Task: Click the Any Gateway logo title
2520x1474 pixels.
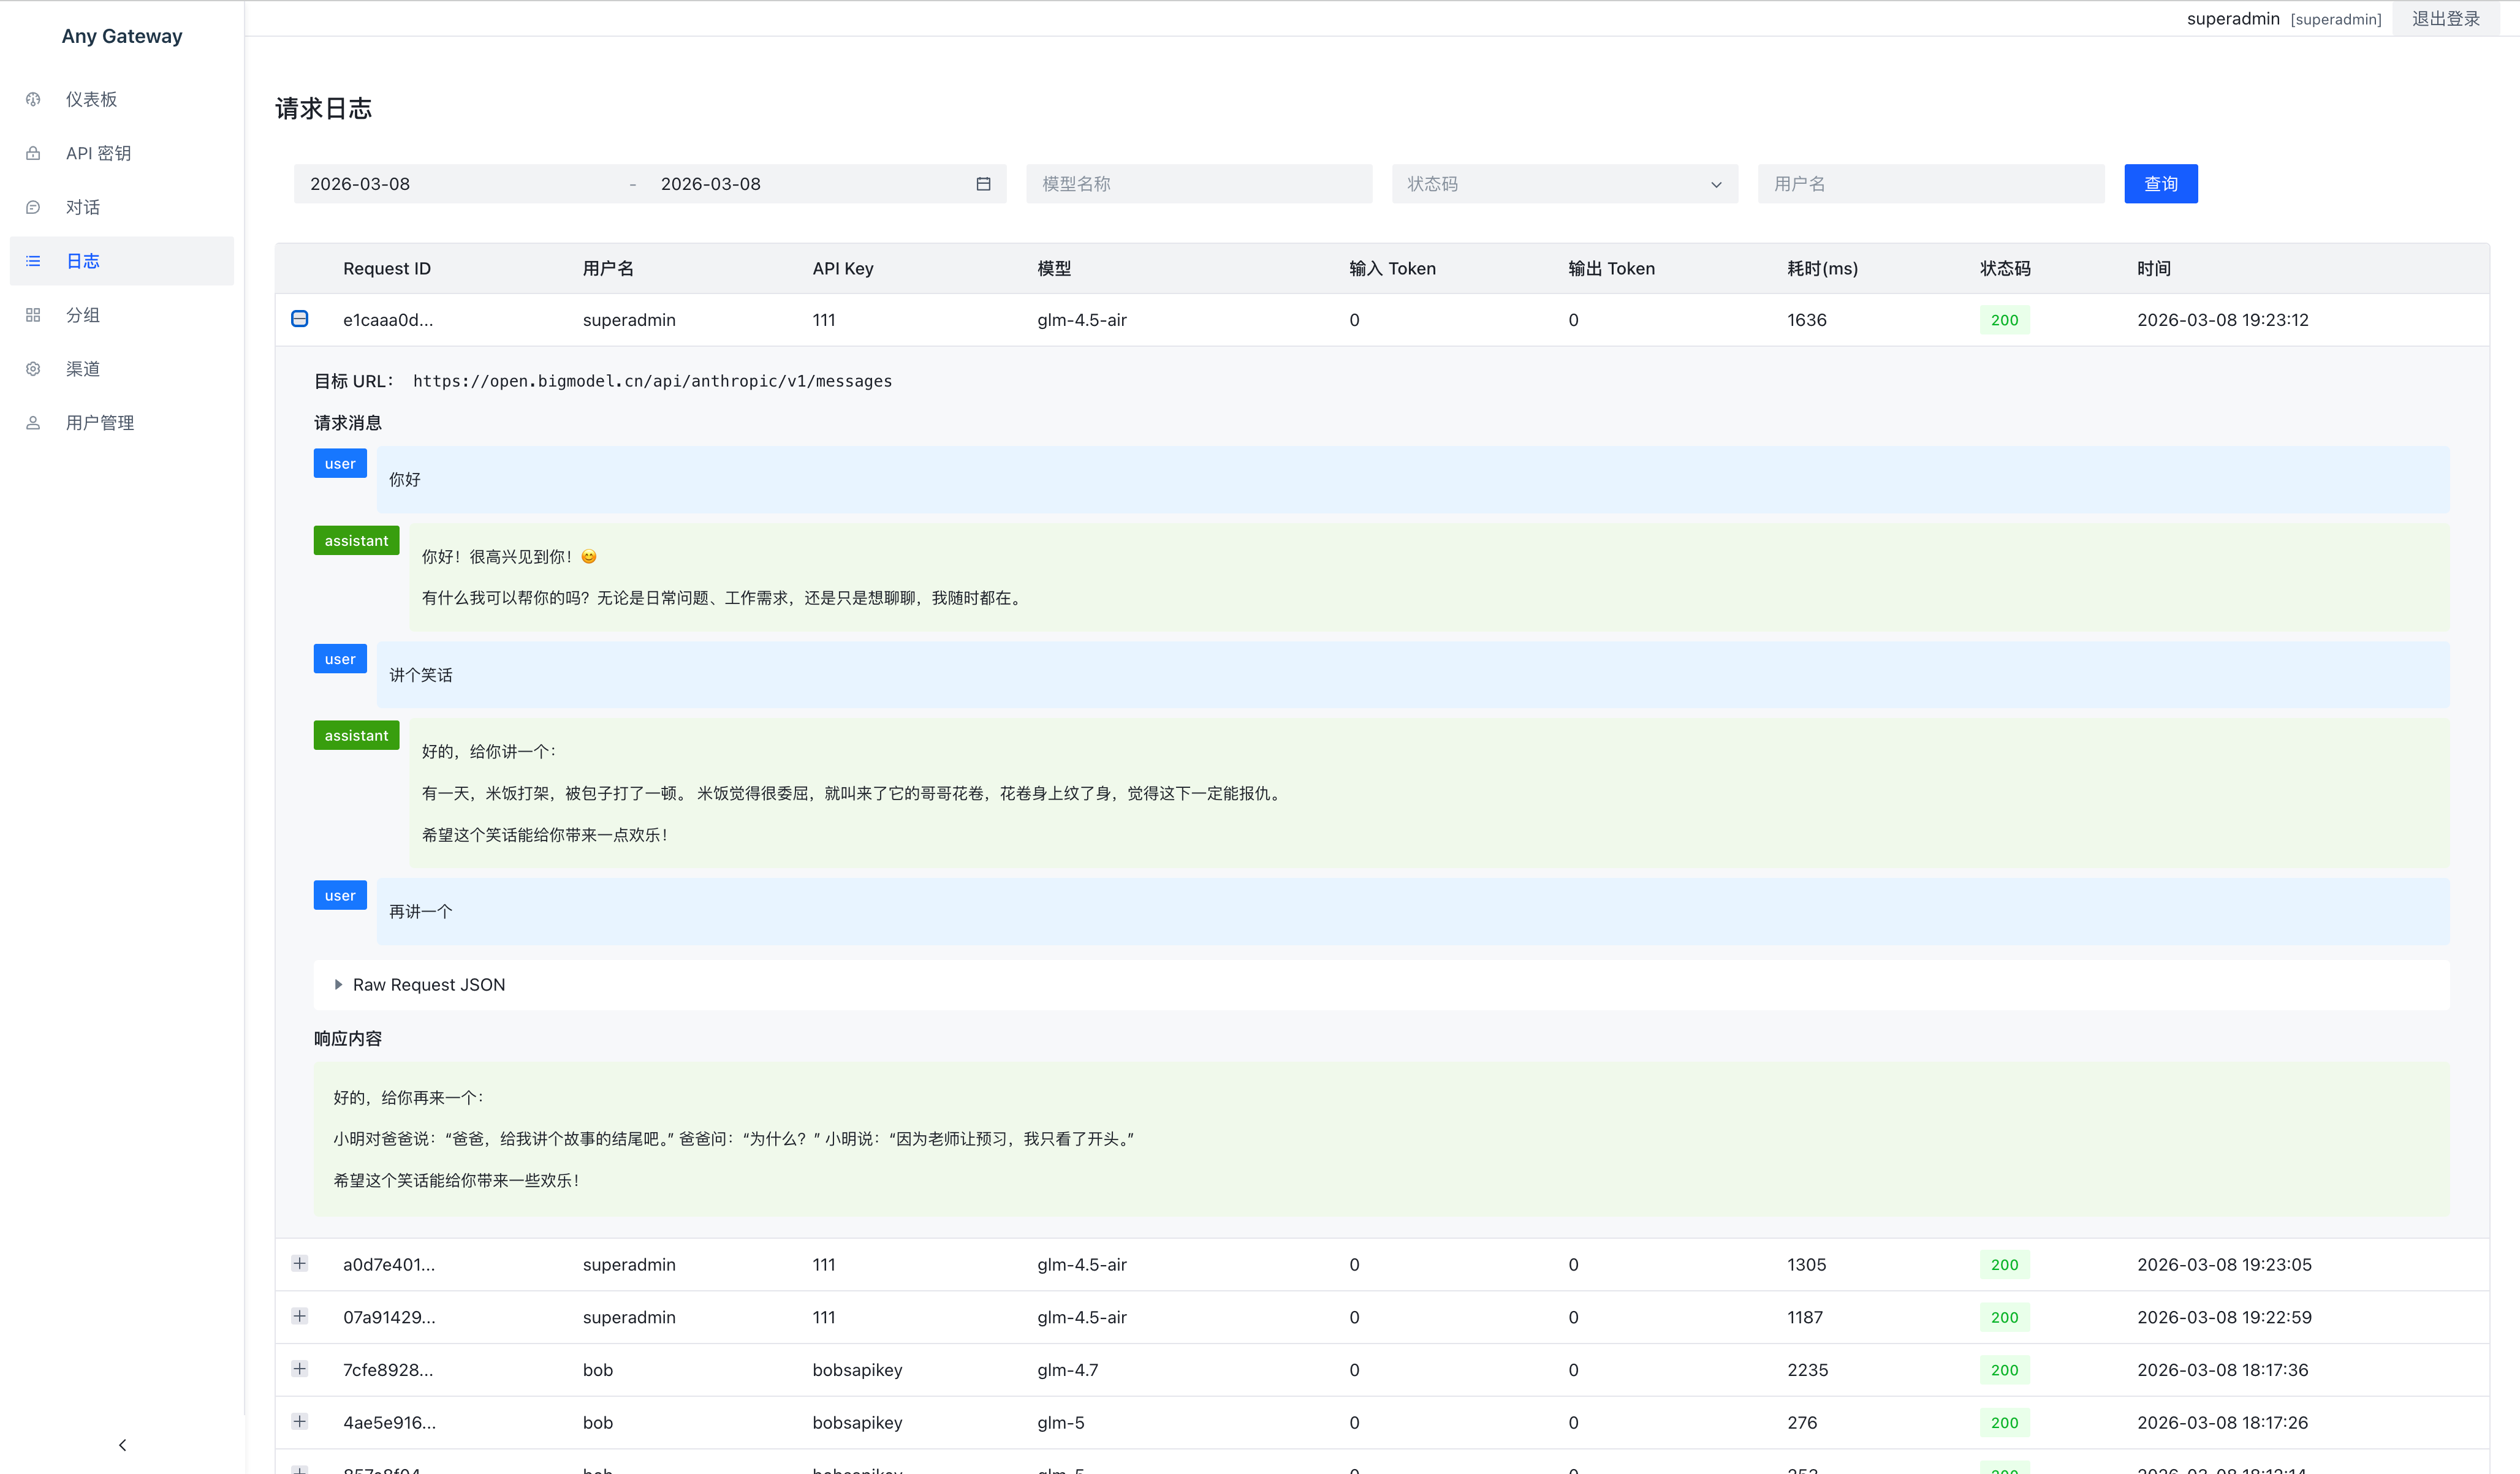Action: (x=122, y=36)
